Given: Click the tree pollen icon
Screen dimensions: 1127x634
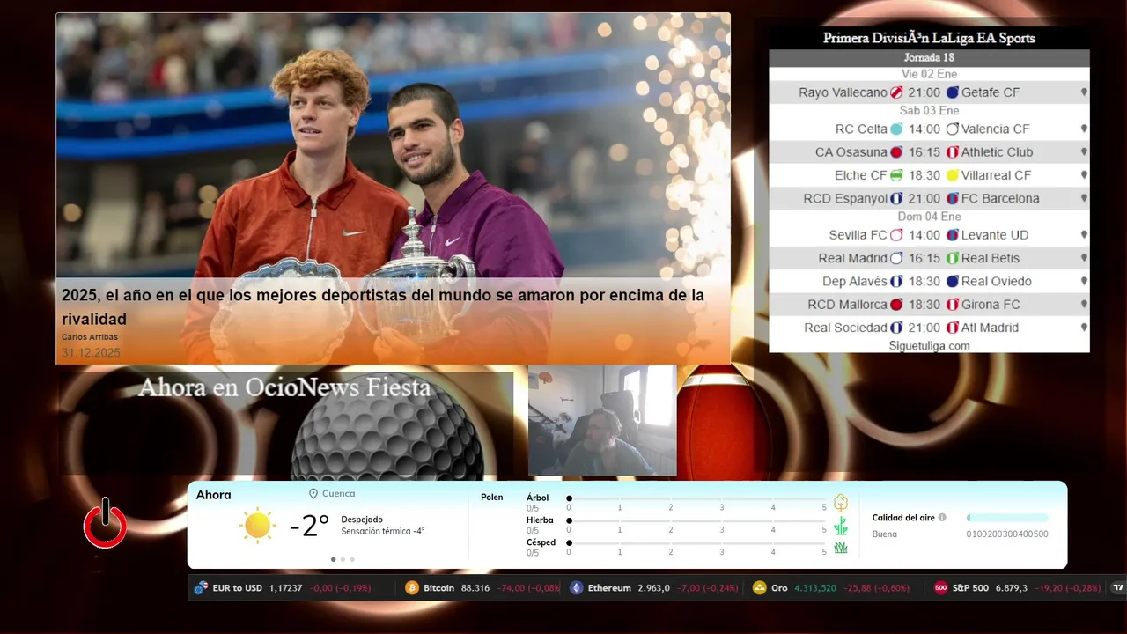Looking at the screenshot, I should coord(841,503).
